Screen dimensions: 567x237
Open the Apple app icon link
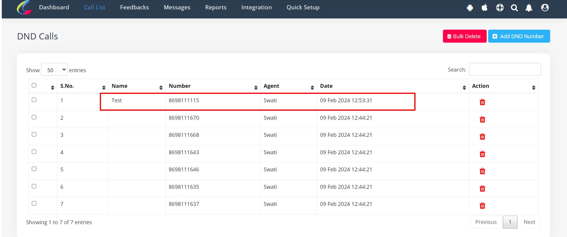point(485,8)
